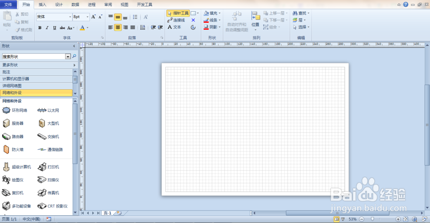Viewport: 430px width, 223px height.
Task: Align text to middle vertically
Action: pos(118,17)
